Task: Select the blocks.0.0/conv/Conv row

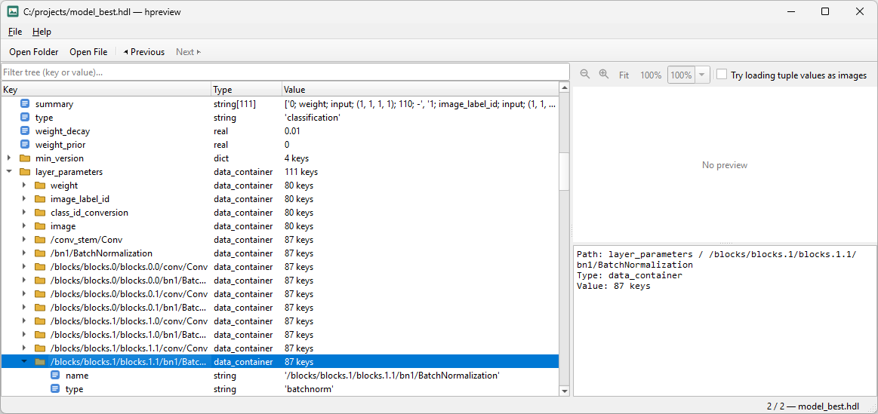Action: (280, 267)
